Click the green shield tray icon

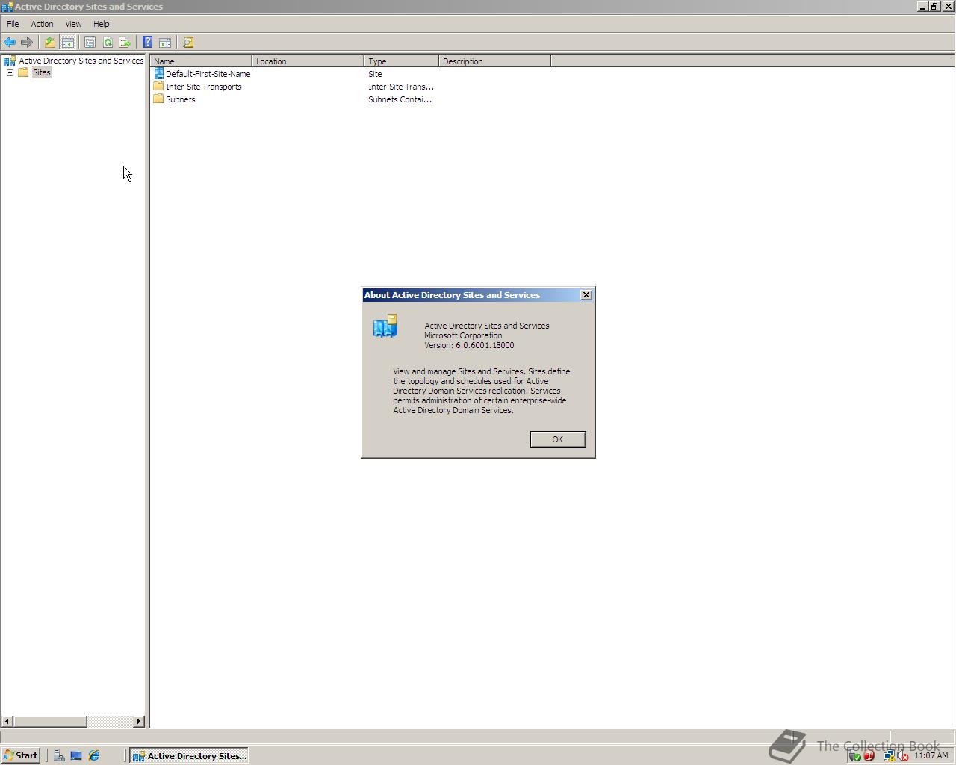click(x=855, y=756)
